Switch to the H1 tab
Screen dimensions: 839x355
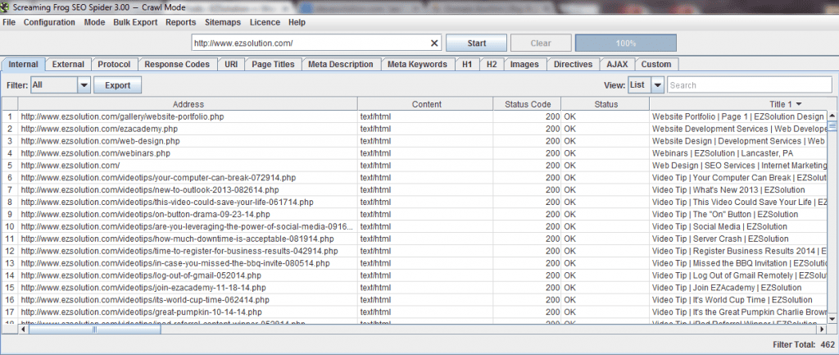467,64
